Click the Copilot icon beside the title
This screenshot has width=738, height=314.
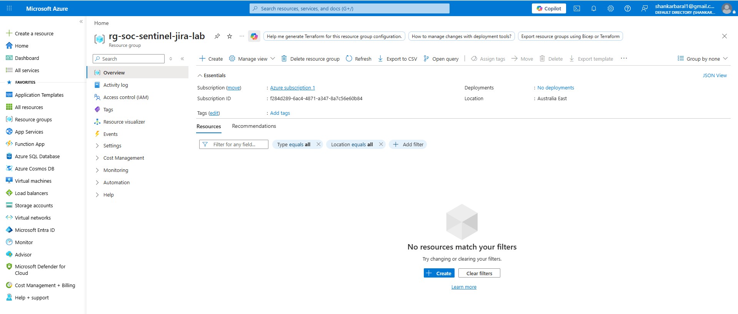[254, 36]
